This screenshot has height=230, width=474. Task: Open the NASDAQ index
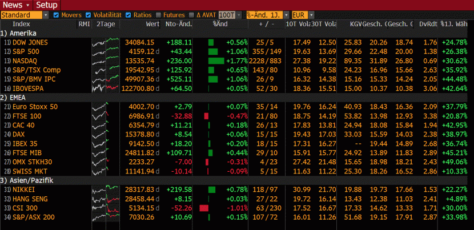[x=25, y=60]
